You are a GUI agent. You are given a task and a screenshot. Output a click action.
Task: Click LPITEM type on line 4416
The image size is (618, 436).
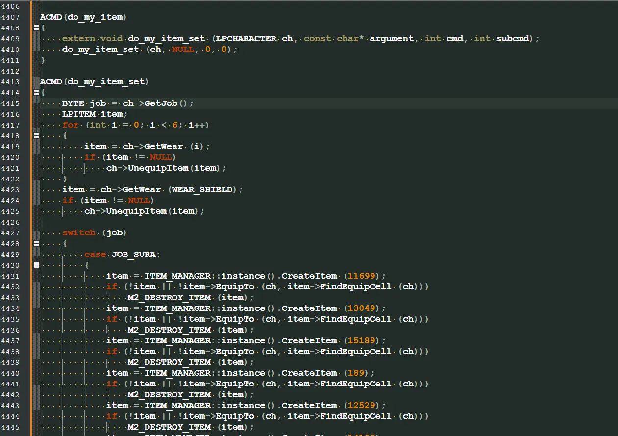78,114
